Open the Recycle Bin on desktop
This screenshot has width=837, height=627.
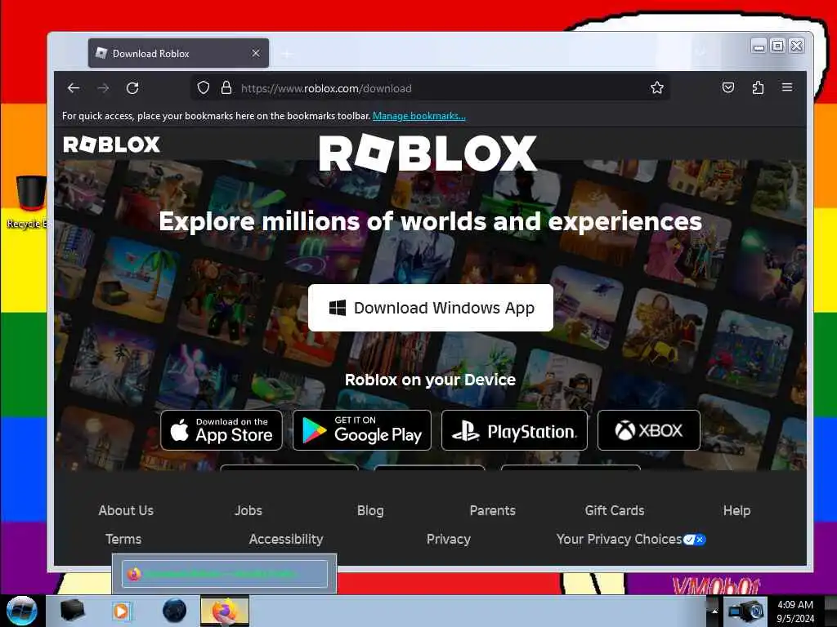(x=30, y=202)
